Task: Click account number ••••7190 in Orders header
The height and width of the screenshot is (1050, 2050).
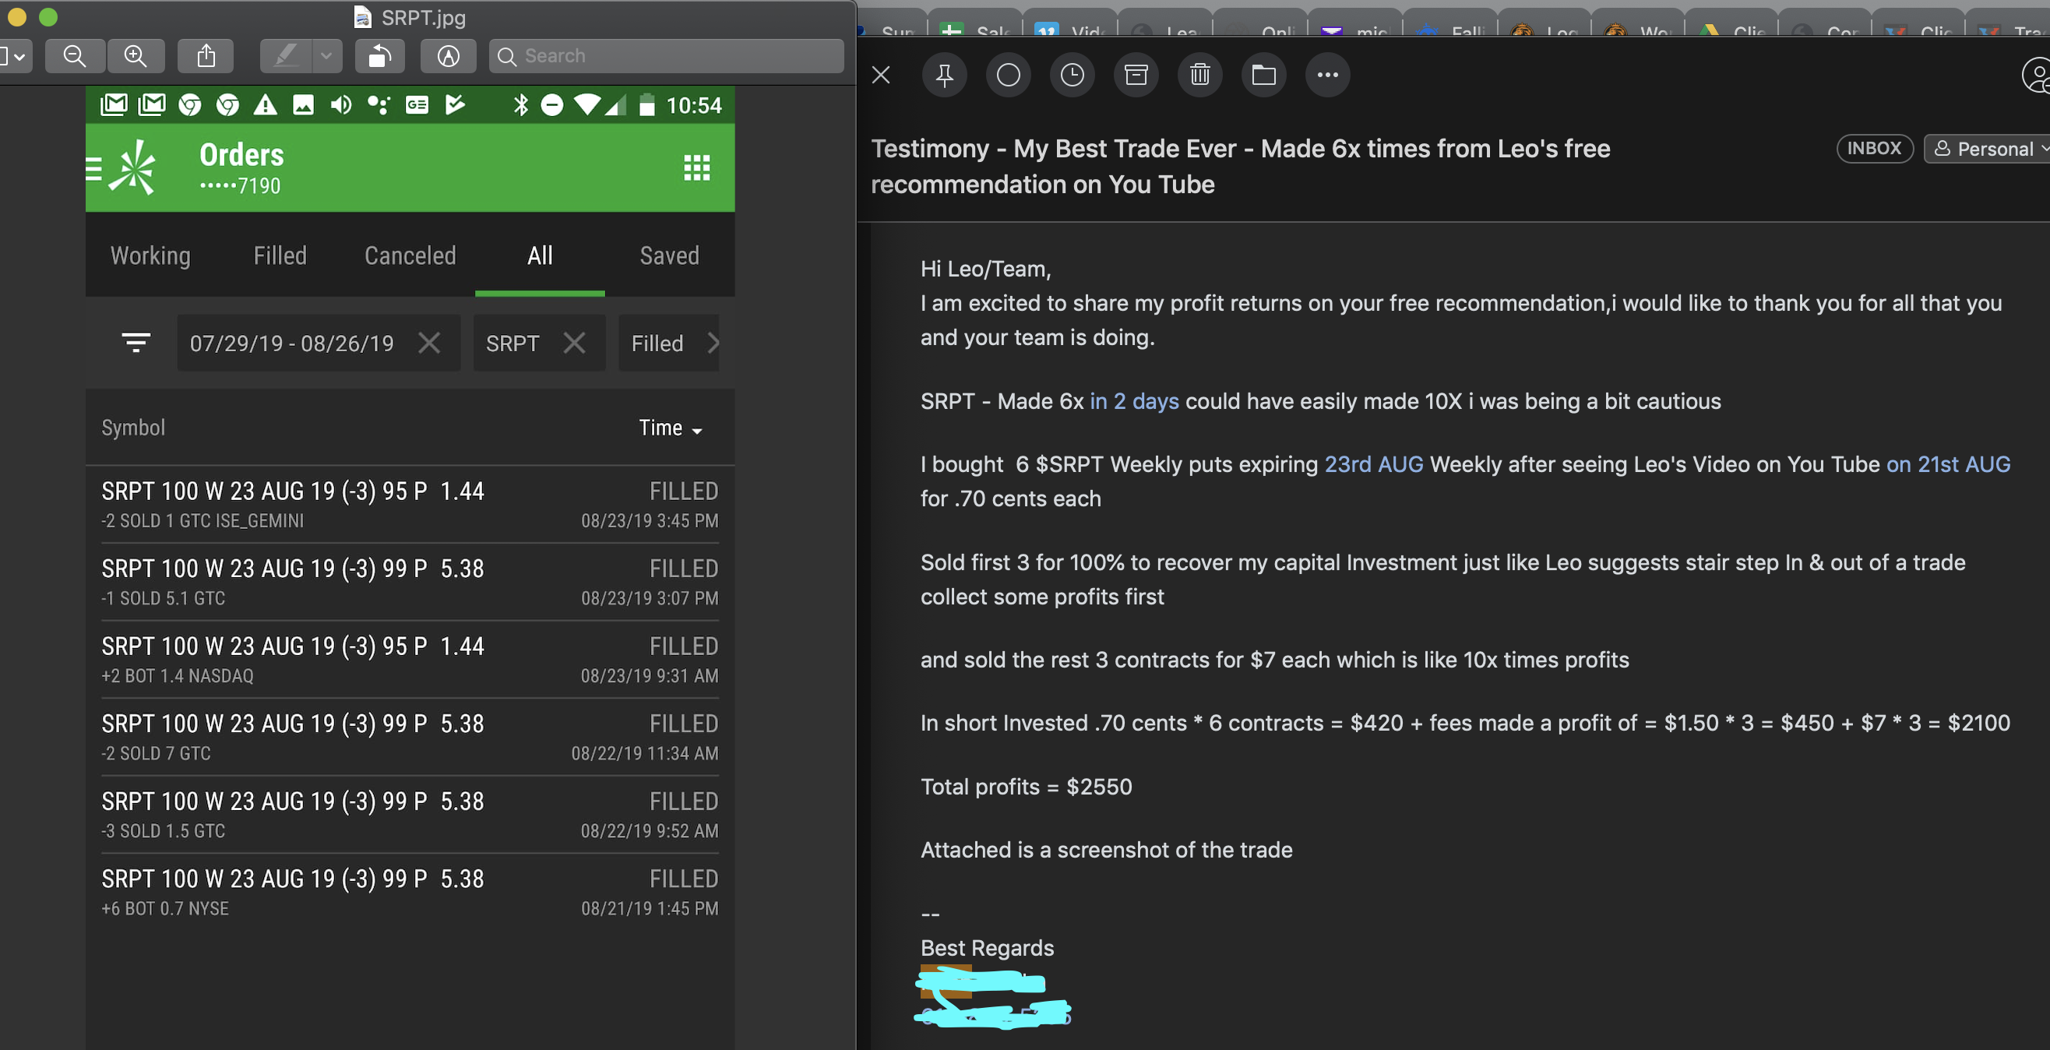Action: pyautogui.click(x=240, y=186)
